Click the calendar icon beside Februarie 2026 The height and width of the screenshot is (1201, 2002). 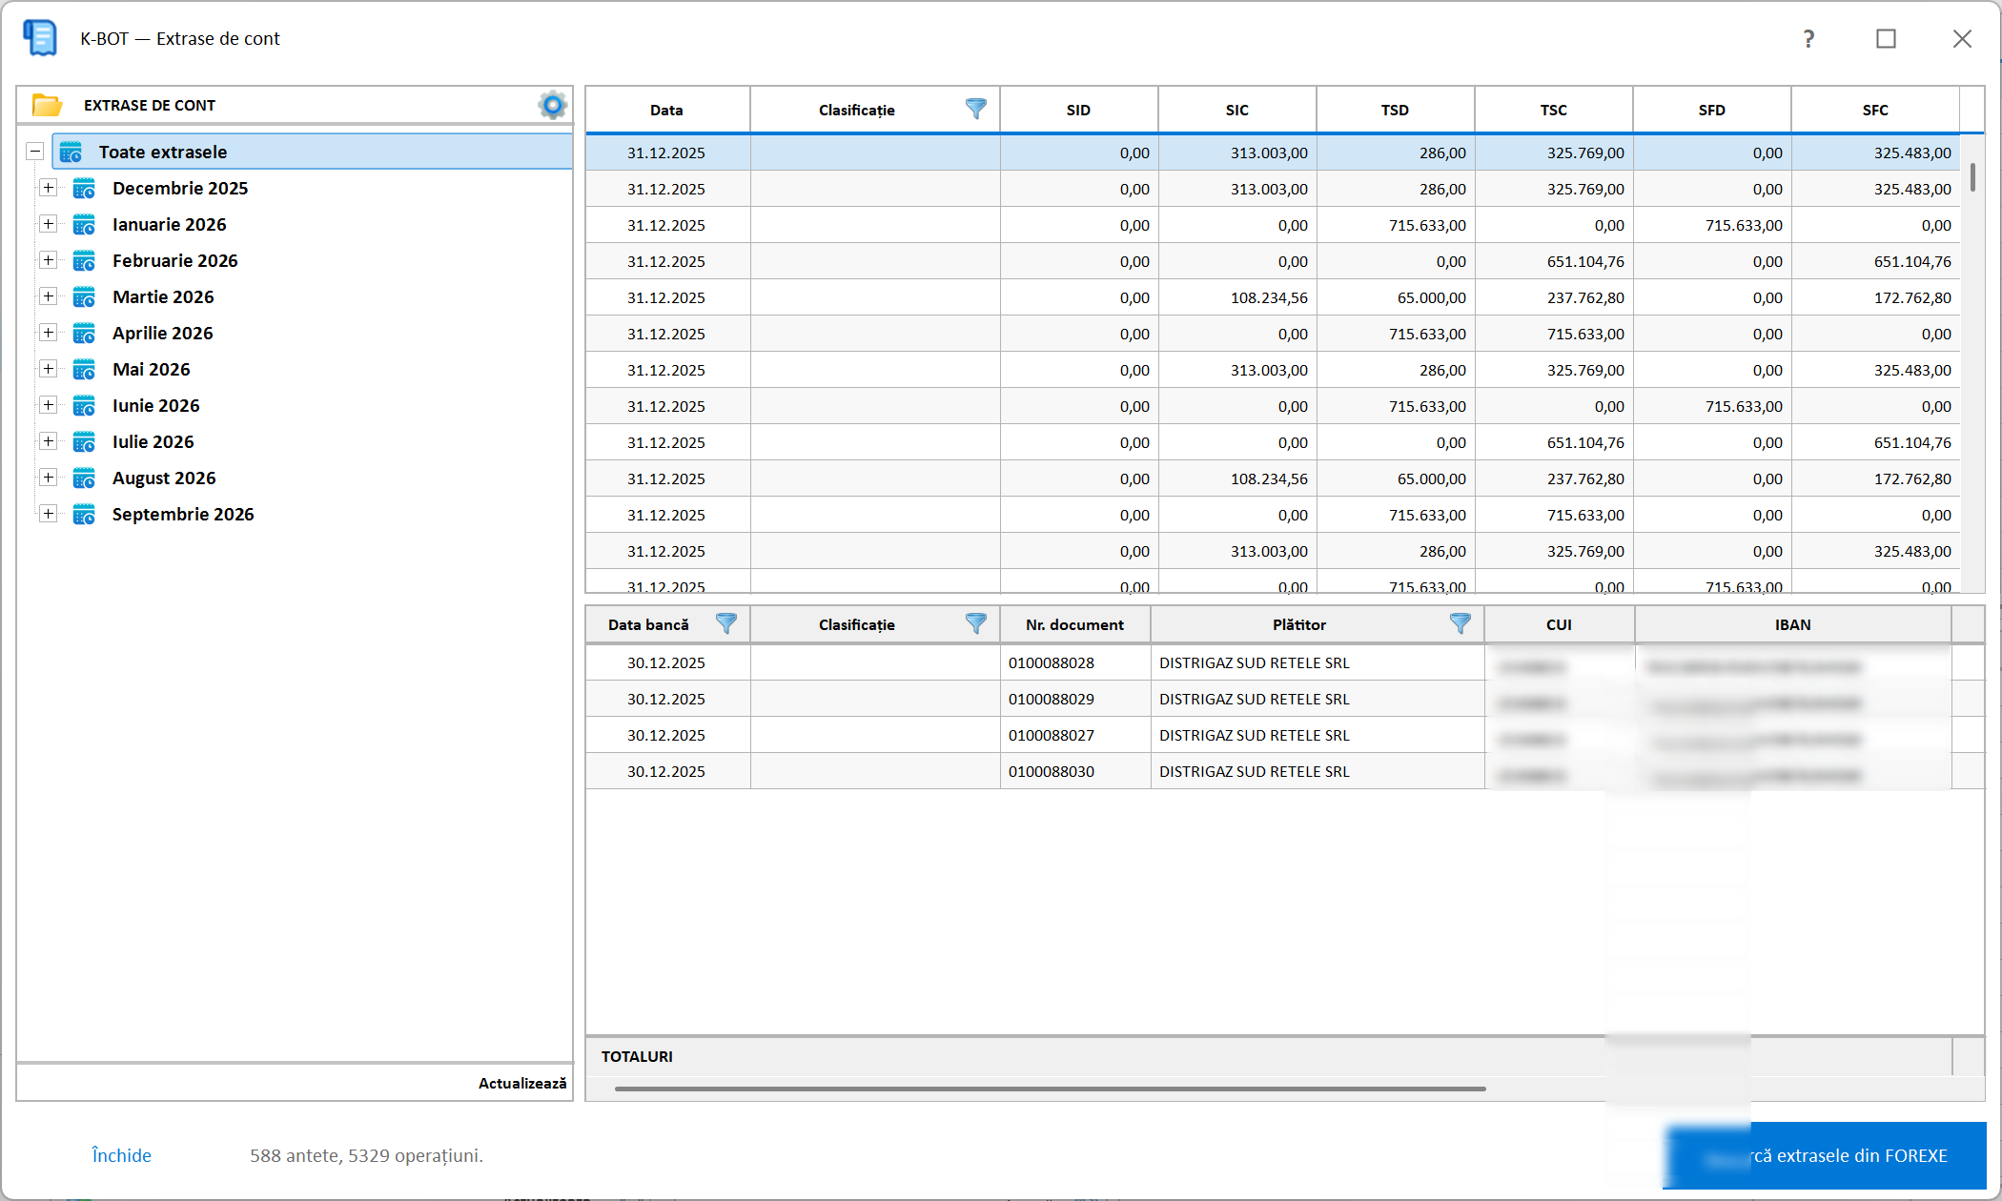click(85, 261)
